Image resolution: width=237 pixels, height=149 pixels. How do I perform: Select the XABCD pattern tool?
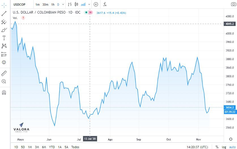[x=4, y=46]
